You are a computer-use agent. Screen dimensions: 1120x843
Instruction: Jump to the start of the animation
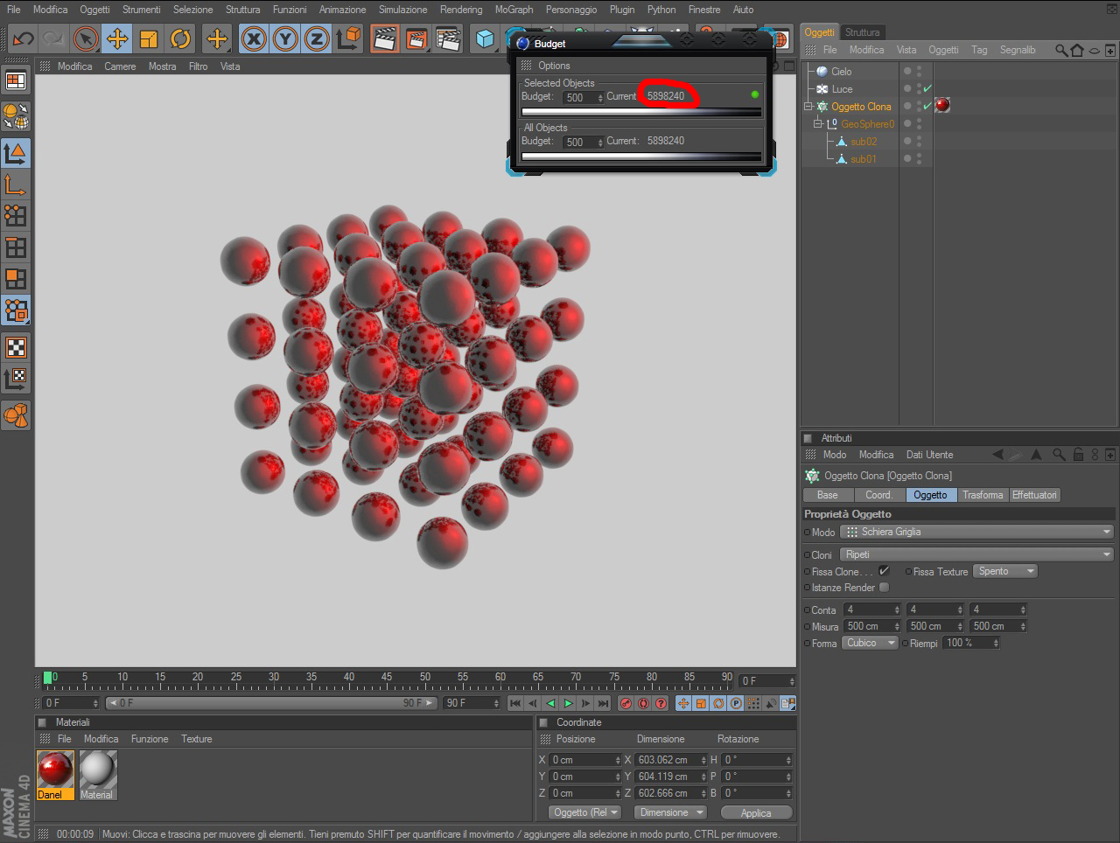click(515, 703)
